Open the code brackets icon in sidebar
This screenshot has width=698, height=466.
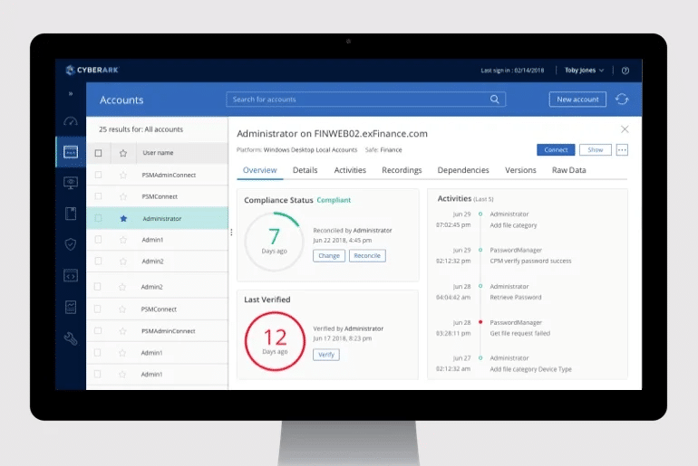coord(71,275)
